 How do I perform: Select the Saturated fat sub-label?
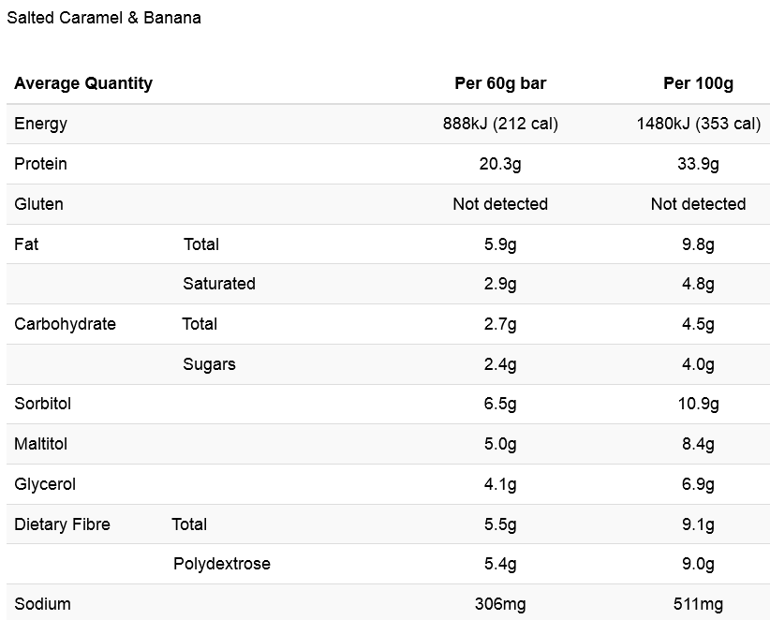pyautogui.click(x=219, y=284)
